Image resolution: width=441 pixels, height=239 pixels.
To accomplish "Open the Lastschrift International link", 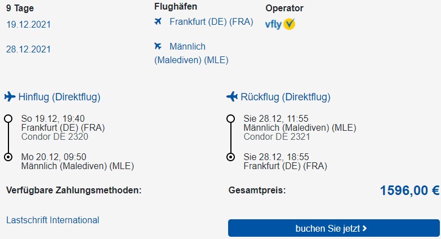I will click(x=52, y=220).
